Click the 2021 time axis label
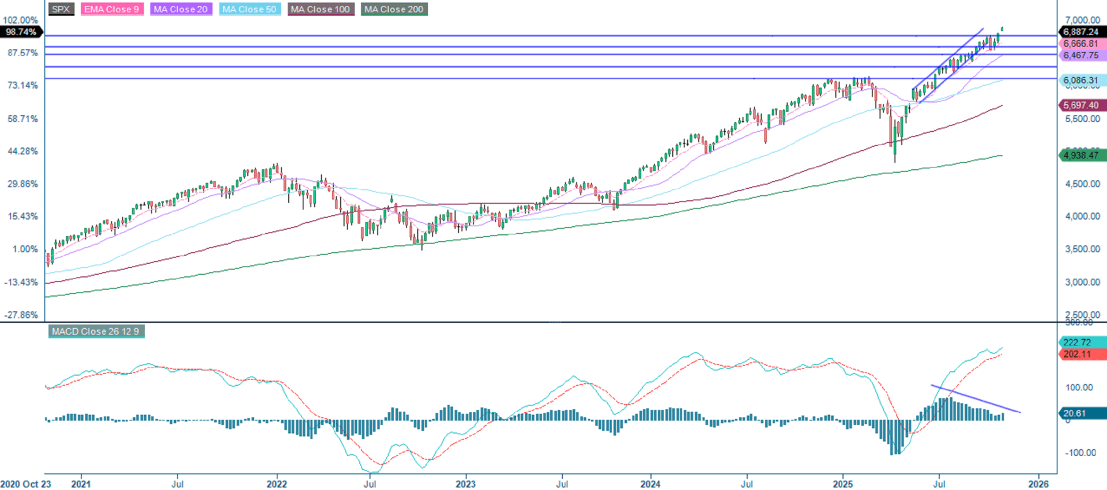Viewport: 1107px width, 490px height. click(x=81, y=484)
